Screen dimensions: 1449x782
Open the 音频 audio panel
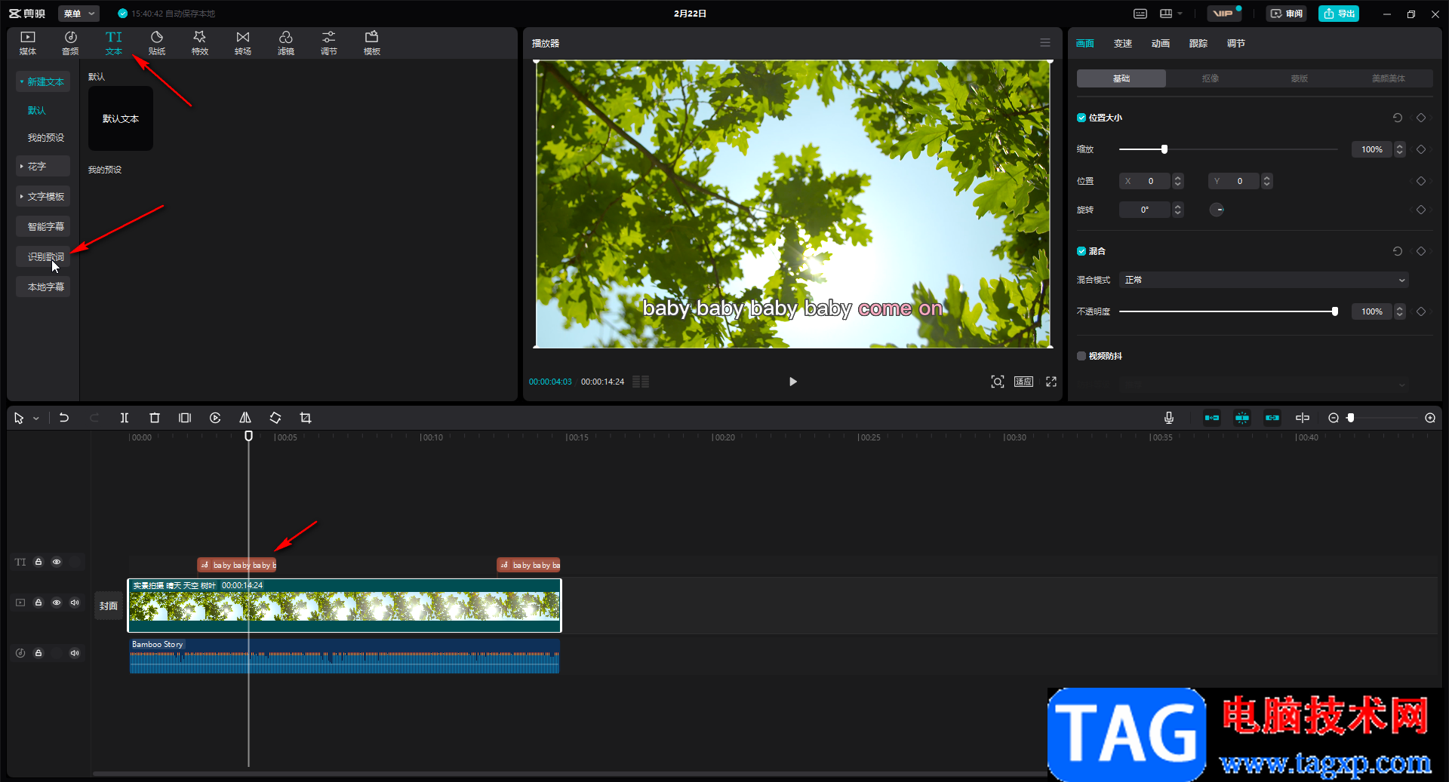tap(70, 43)
